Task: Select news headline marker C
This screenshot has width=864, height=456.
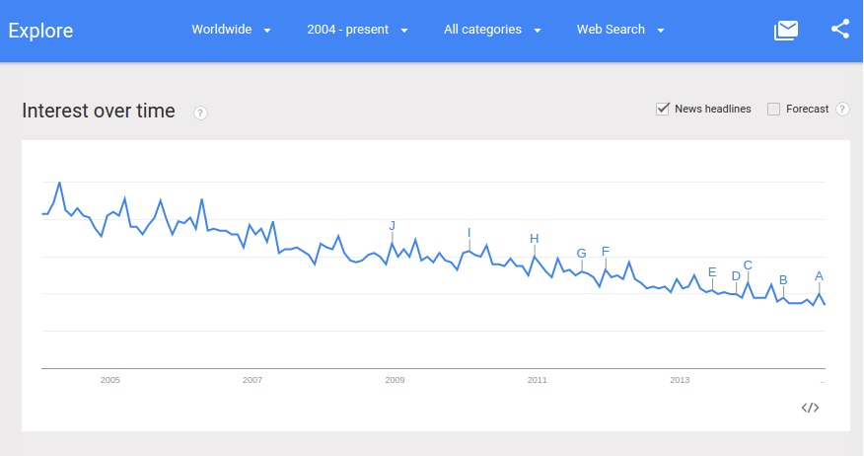Action: click(748, 265)
